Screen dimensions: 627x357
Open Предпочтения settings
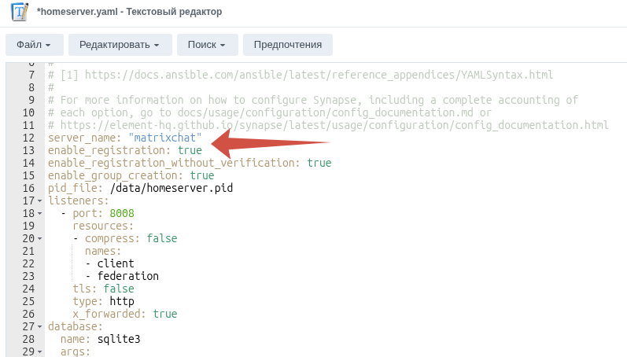pyautogui.click(x=288, y=45)
